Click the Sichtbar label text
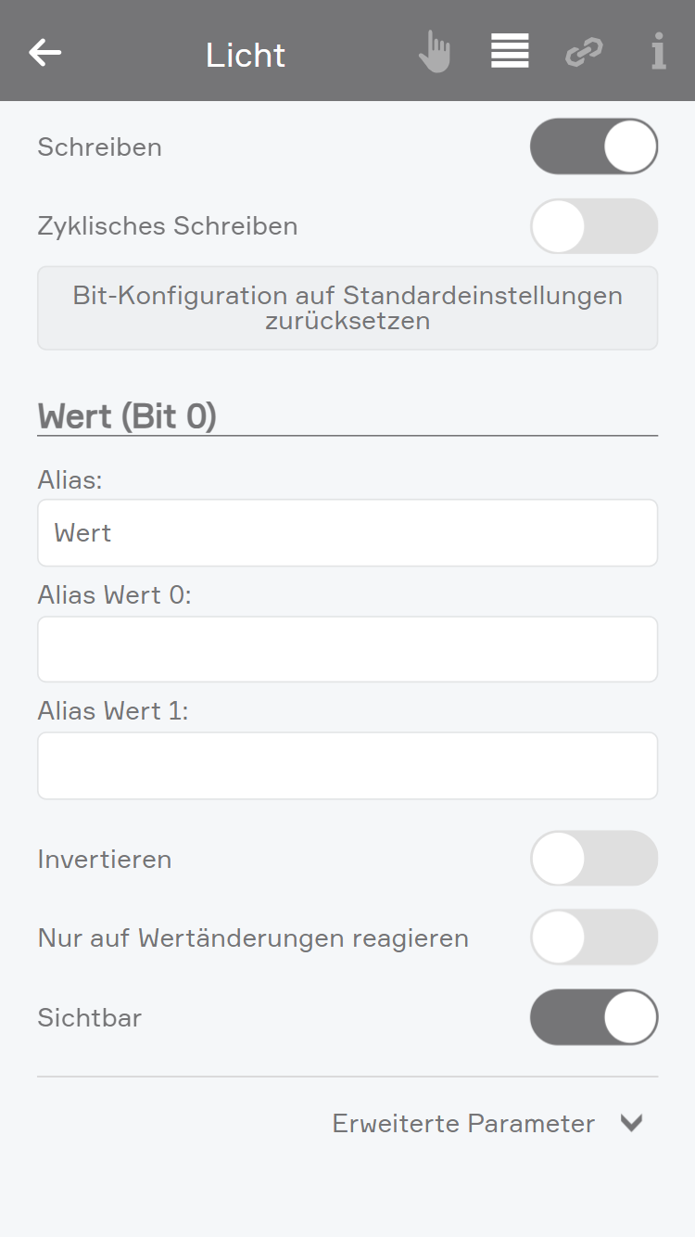The image size is (695, 1237). coord(90,1017)
